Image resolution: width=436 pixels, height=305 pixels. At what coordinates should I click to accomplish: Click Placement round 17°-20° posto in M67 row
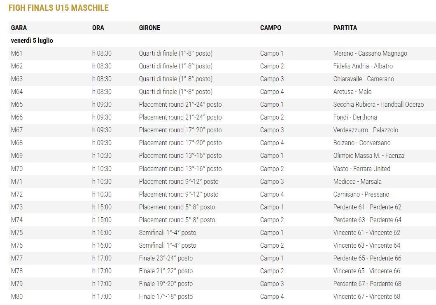tap(180, 130)
